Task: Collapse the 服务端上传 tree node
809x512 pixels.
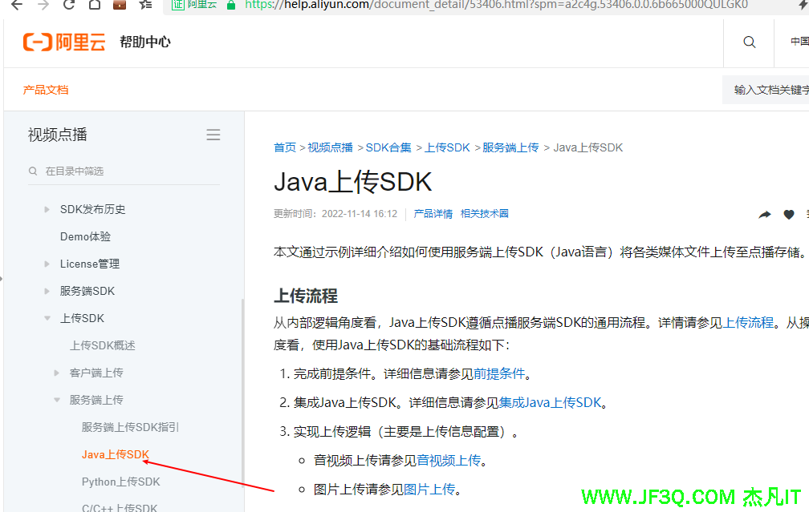Action: (57, 400)
